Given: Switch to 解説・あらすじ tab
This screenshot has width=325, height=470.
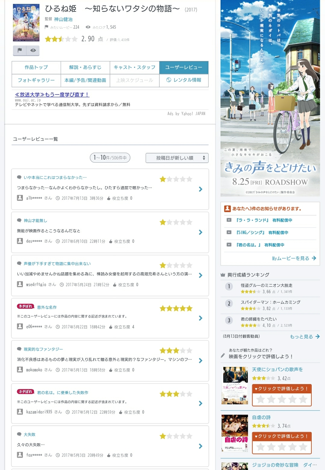Looking at the screenshot, I should [85, 67].
